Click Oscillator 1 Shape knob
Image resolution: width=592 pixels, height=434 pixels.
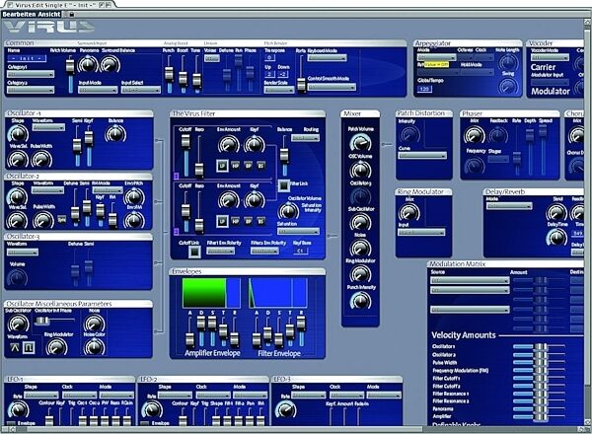point(18,134)
